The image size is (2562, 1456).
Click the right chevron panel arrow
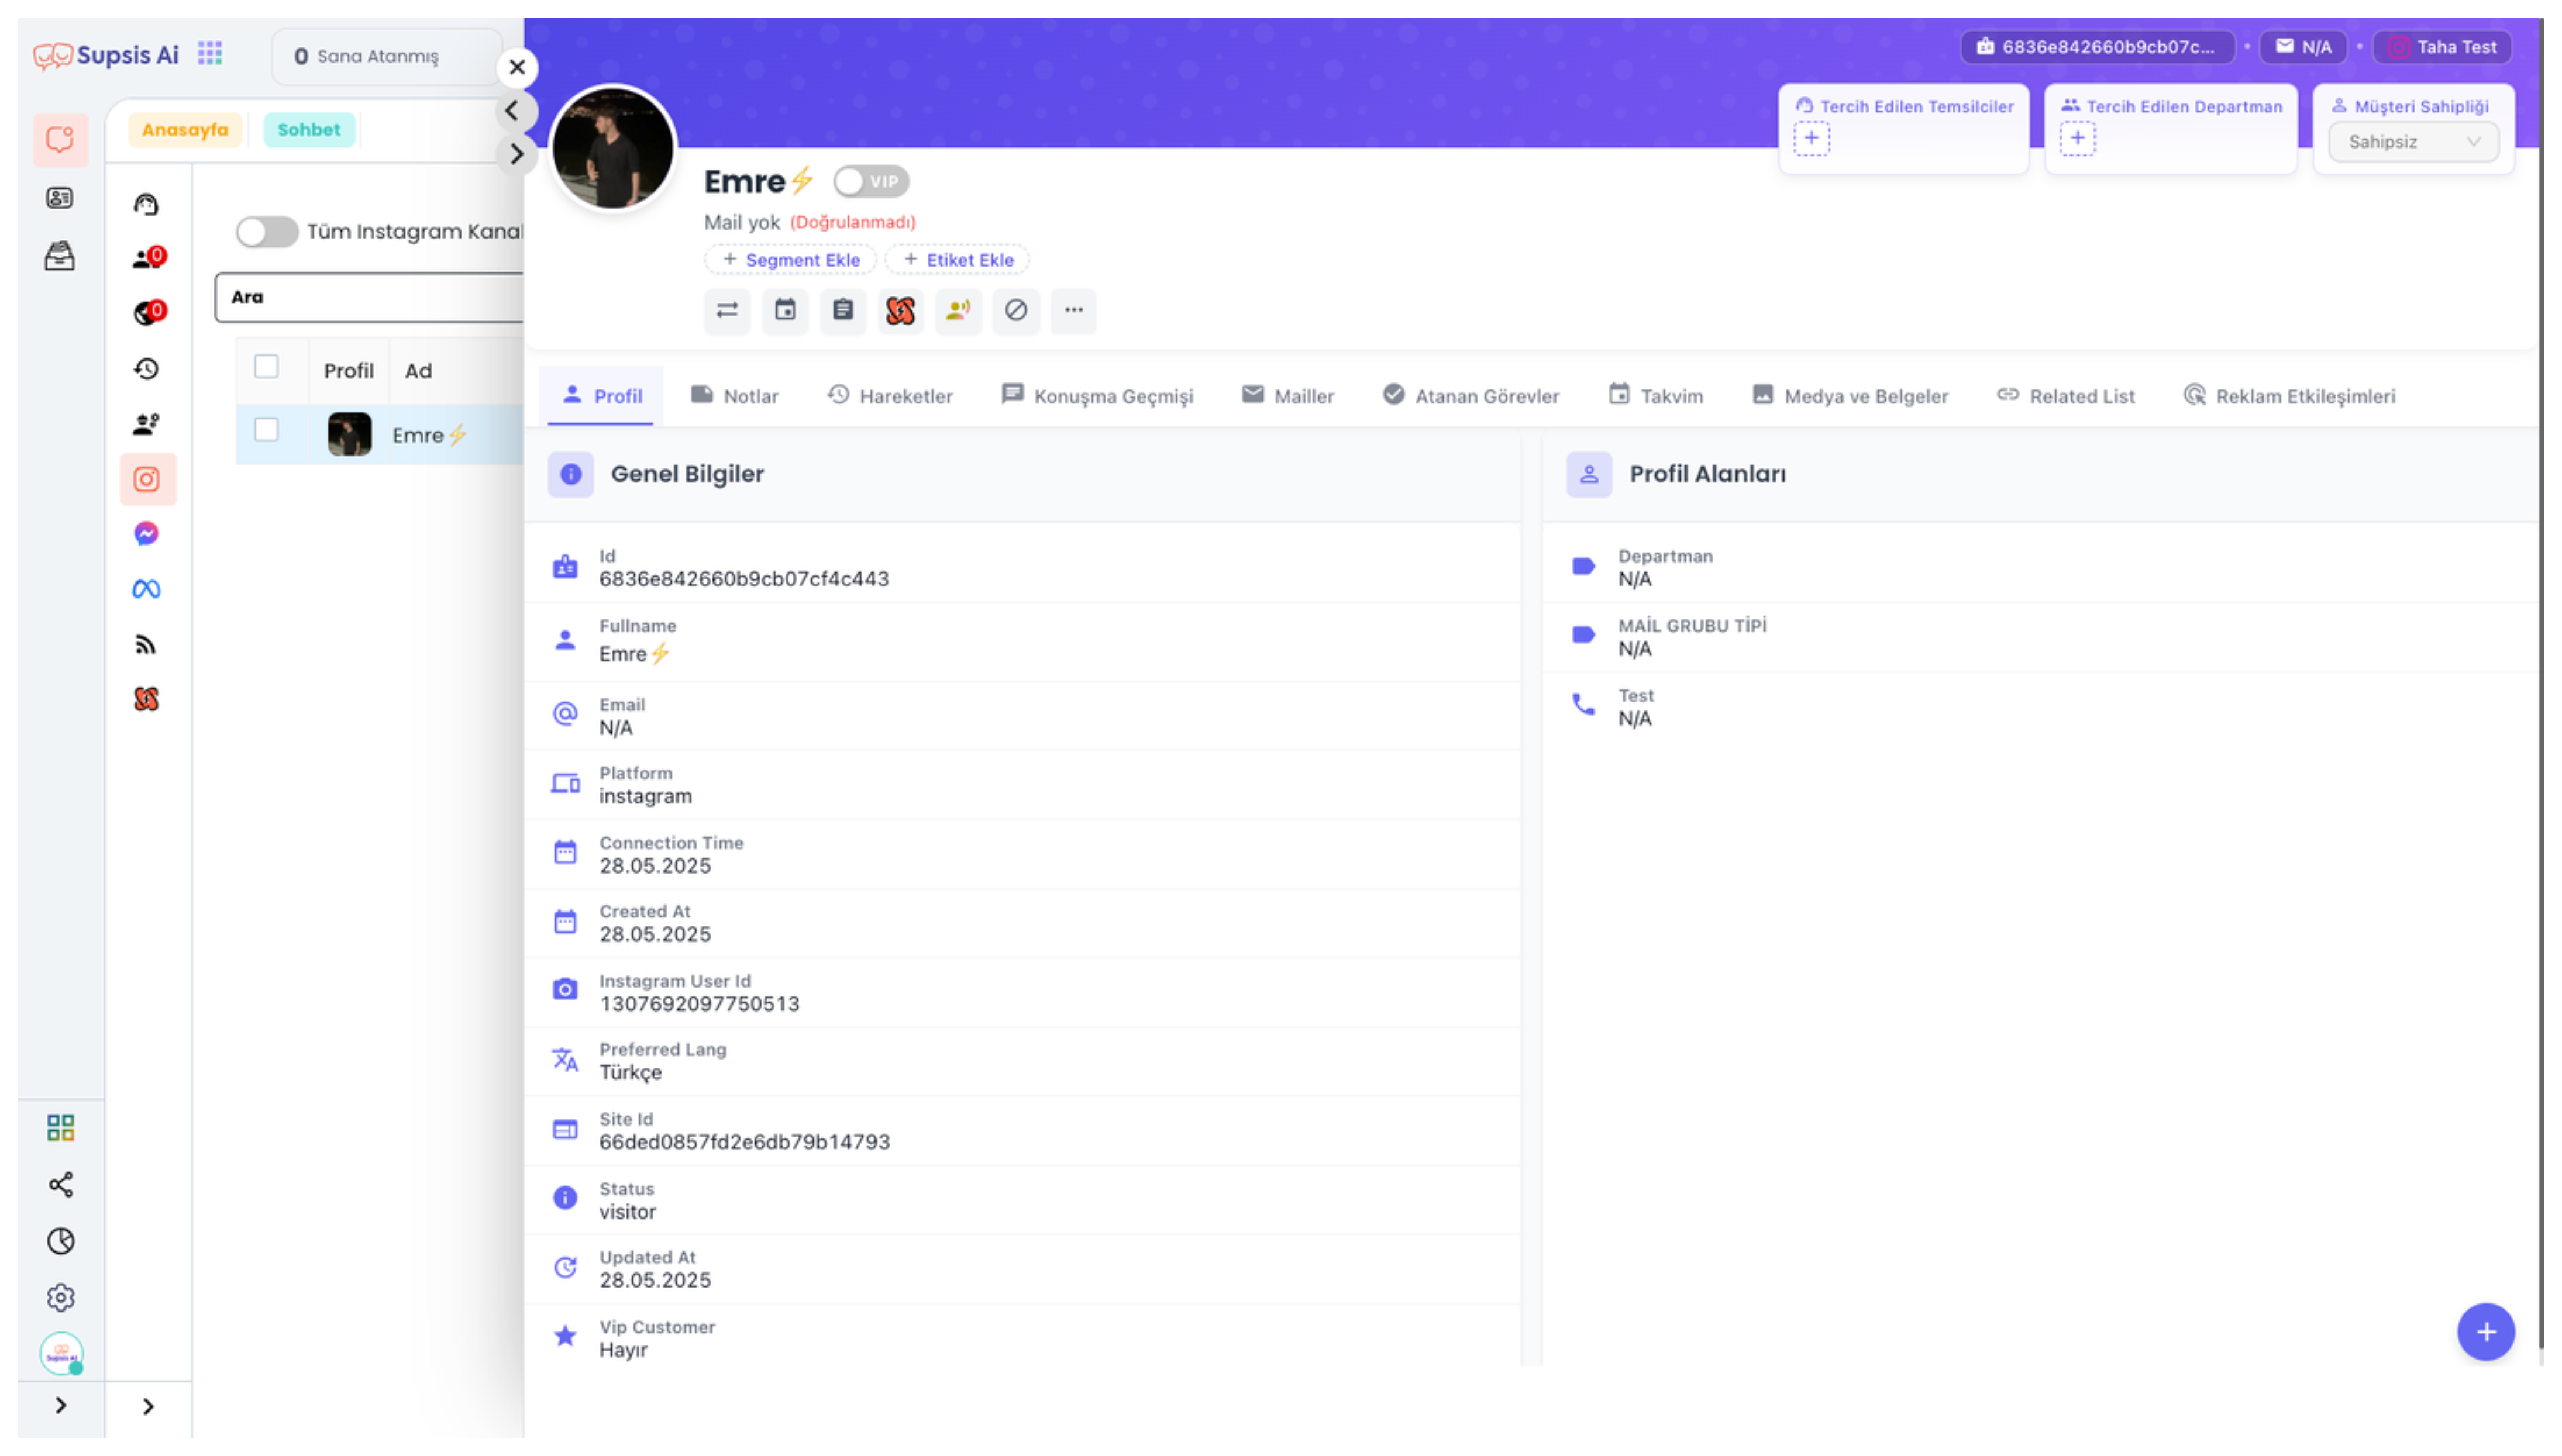(516, 154)
